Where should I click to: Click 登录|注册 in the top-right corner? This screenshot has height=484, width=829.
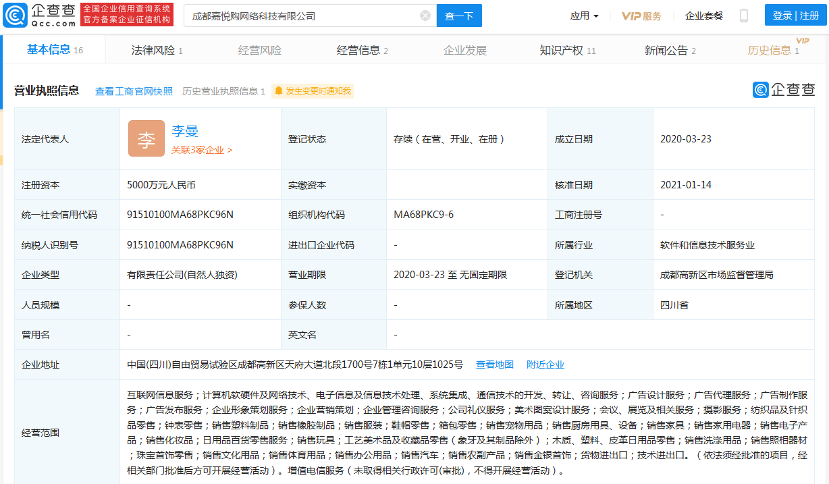click(794, 14)
